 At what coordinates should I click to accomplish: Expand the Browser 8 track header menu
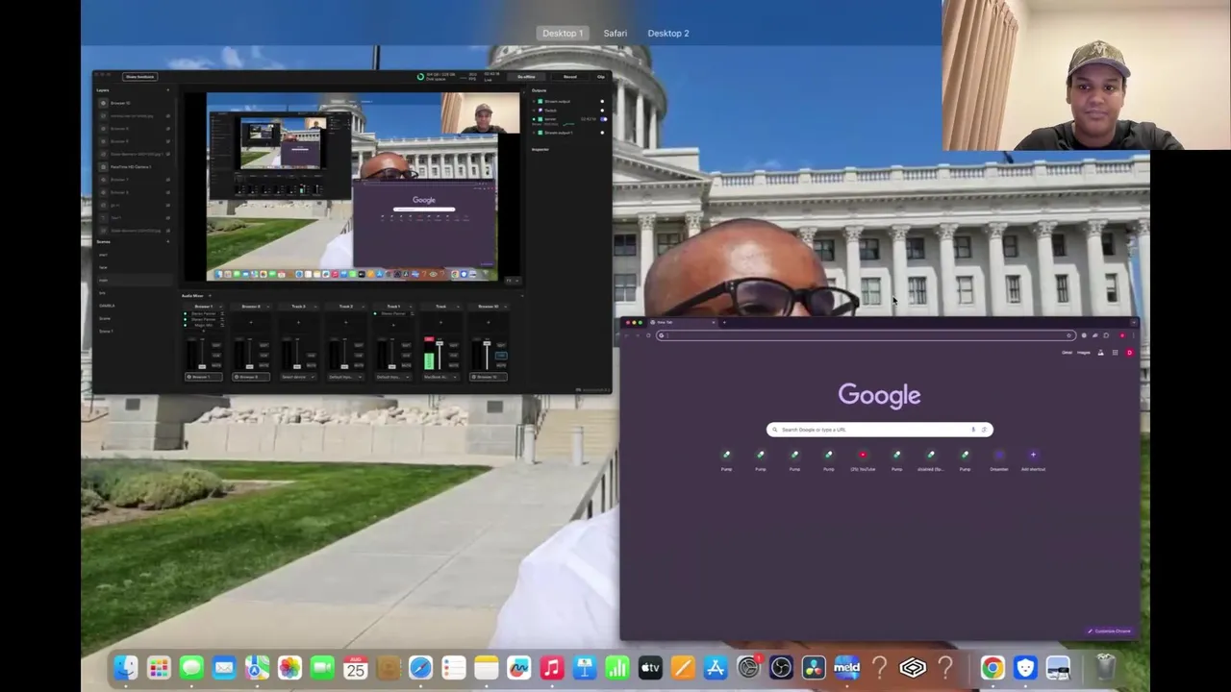pos(268,307)
